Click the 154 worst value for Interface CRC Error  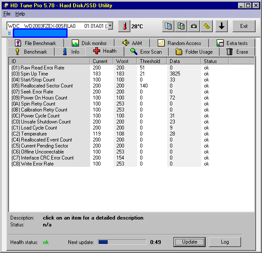coord(120,158)
